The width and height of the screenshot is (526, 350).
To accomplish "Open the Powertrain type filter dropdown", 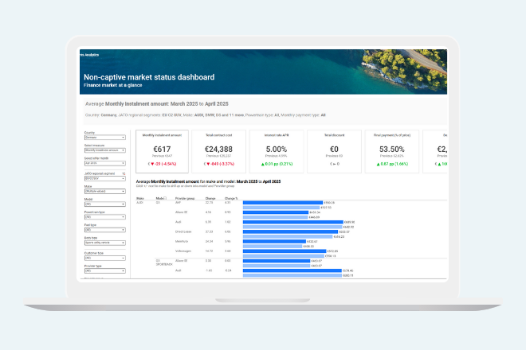I will (x=104, y=216).
